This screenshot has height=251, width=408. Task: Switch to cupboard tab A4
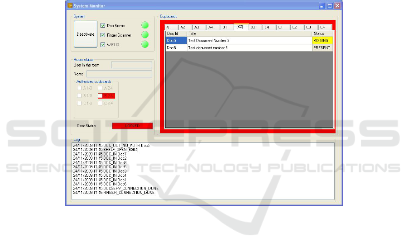click(211, 27)
